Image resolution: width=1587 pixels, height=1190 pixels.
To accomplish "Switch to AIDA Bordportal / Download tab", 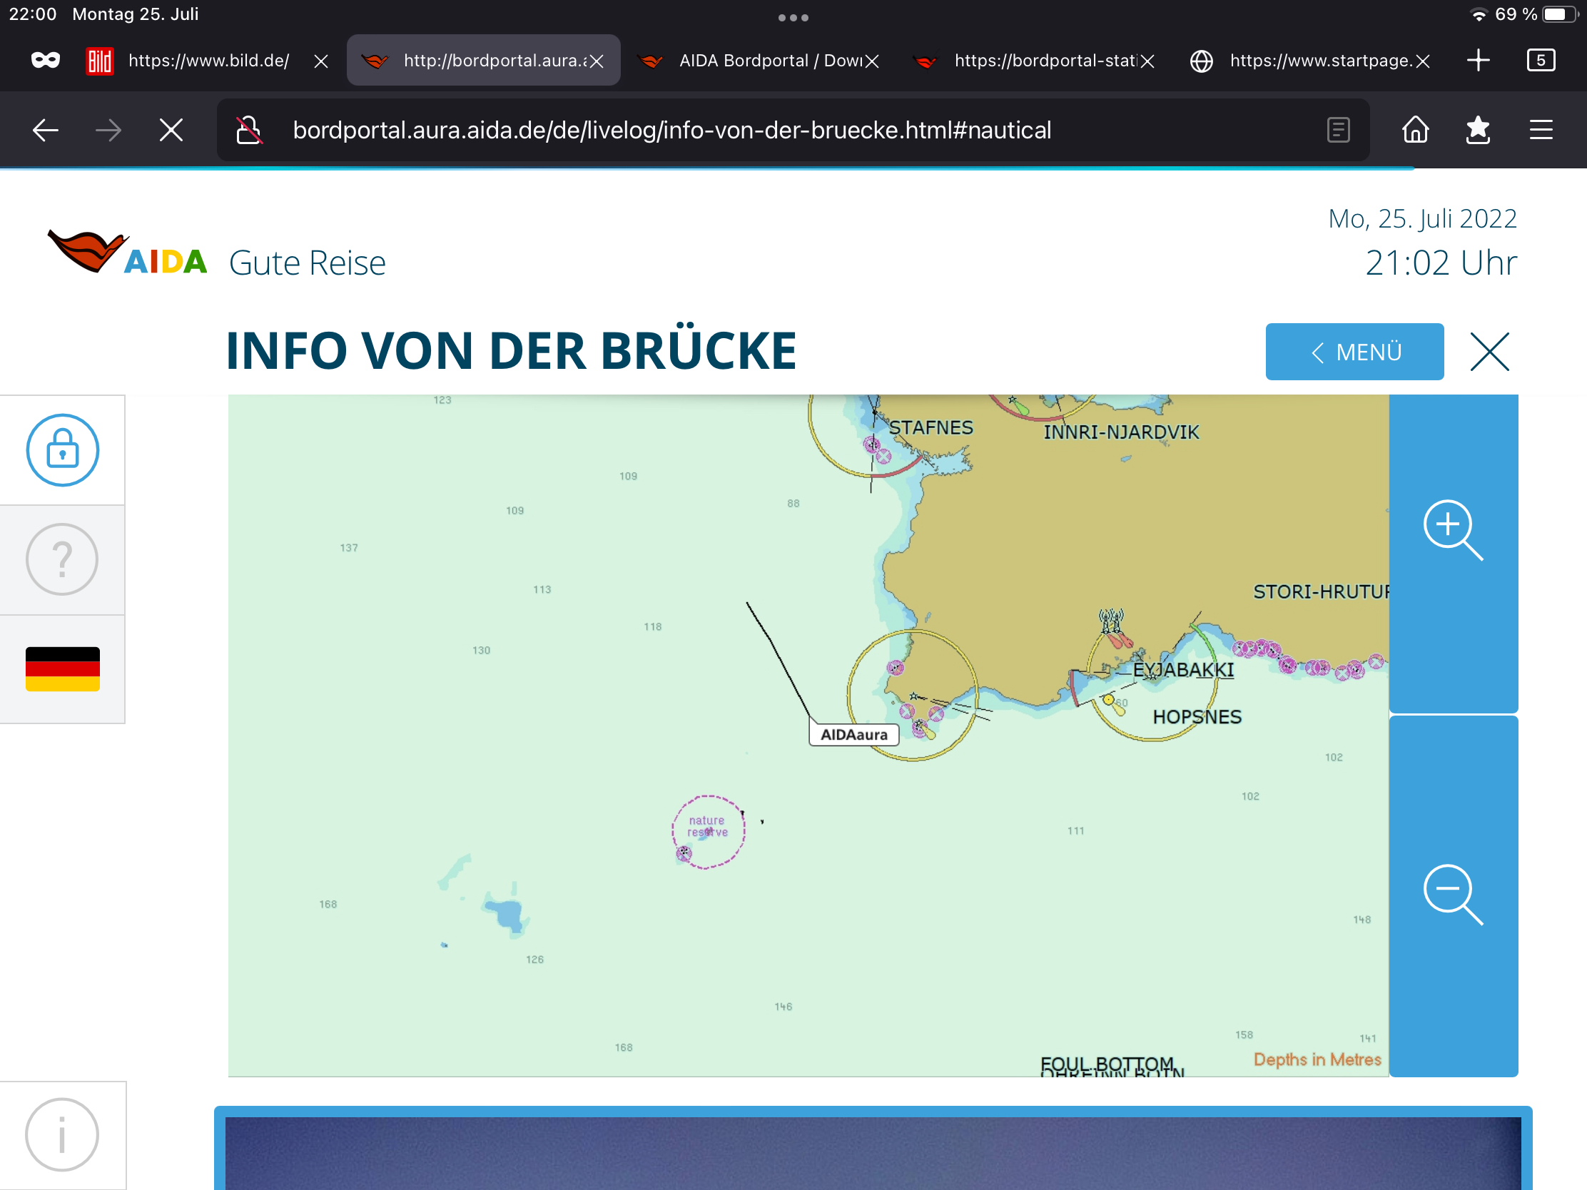I will (x=757, y=60).
